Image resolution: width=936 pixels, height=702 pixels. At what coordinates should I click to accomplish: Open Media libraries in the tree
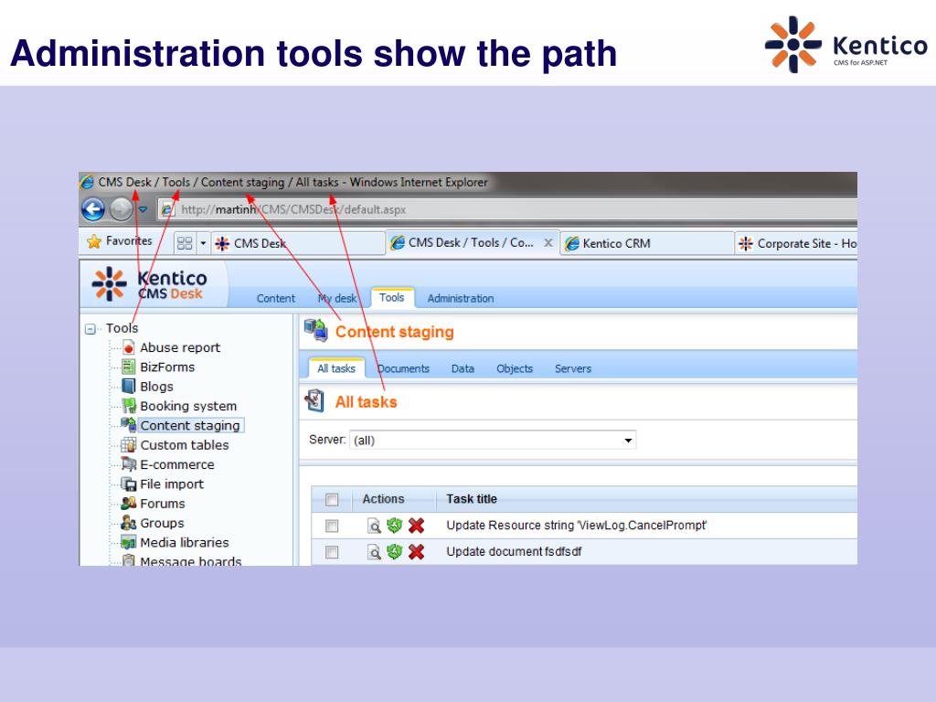[x=185, y=543]
